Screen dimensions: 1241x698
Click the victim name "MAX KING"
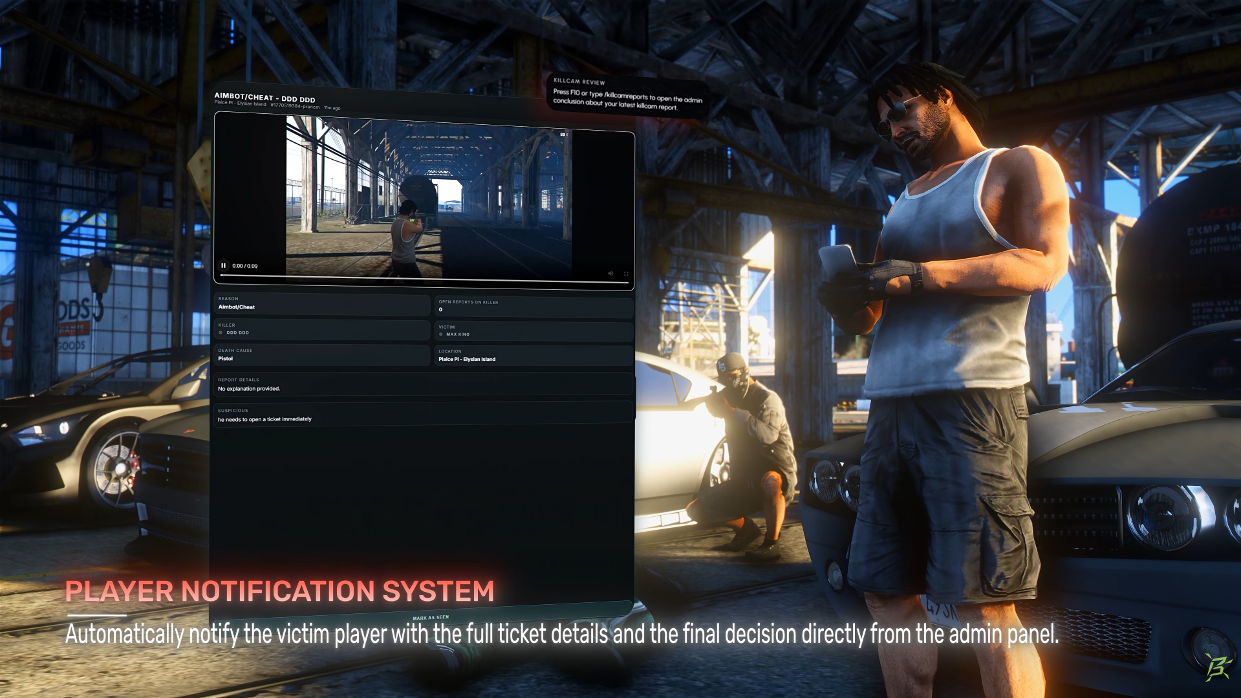pyautogui.click(x=458, y=334)
